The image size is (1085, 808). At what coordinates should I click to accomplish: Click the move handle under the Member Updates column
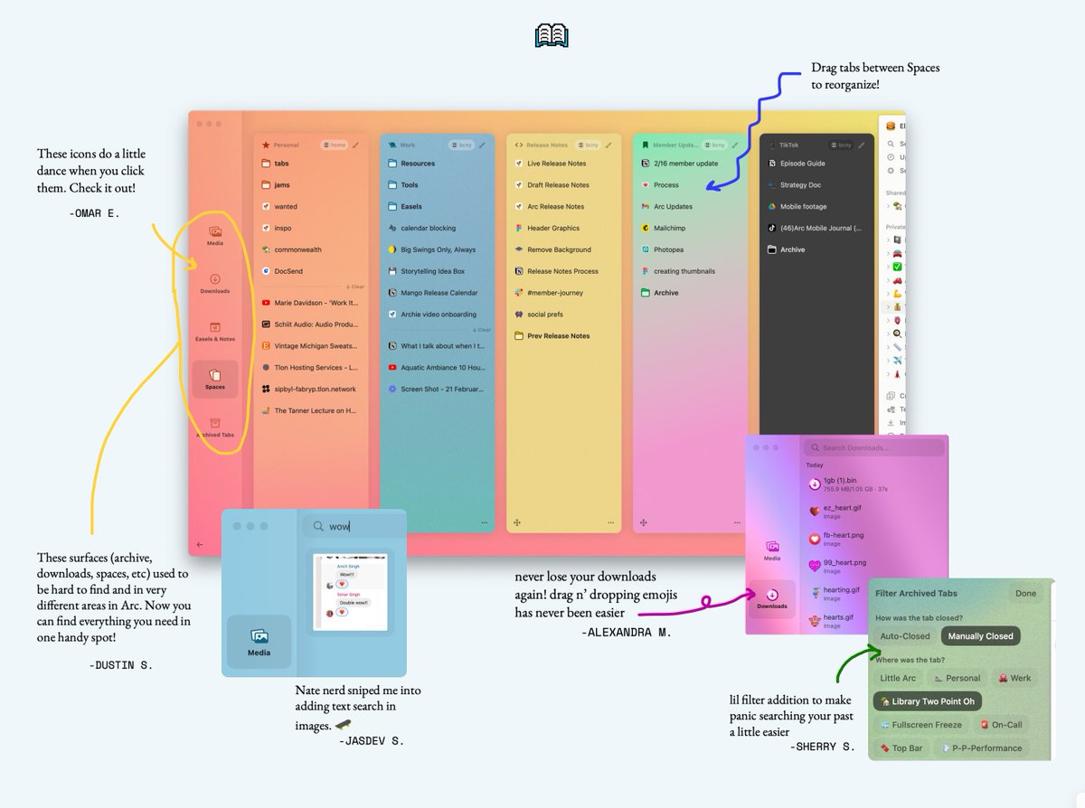[644, 522]
